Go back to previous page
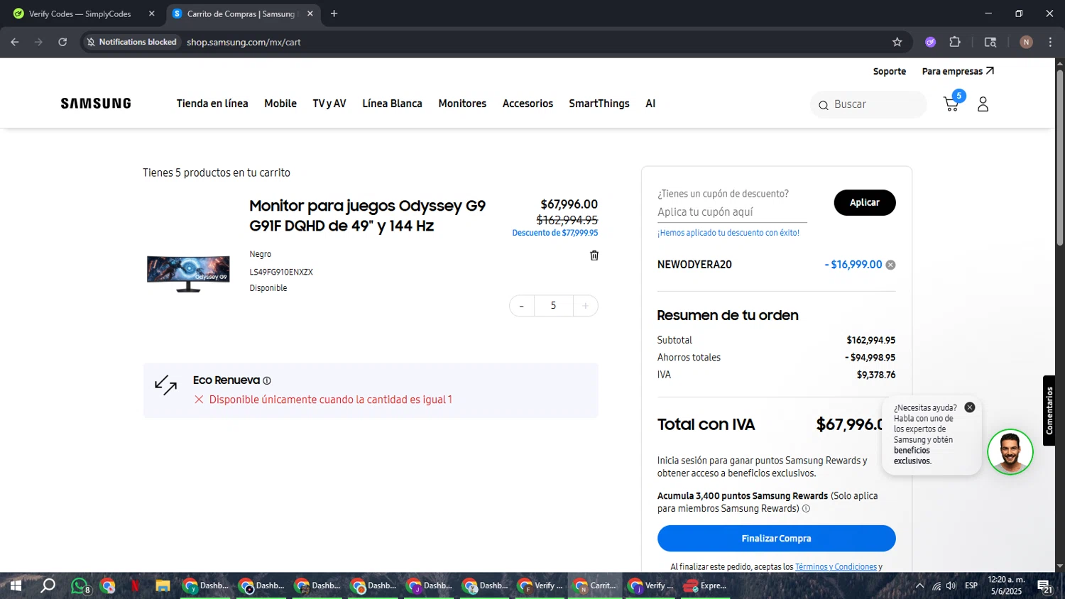 point(15,42)
